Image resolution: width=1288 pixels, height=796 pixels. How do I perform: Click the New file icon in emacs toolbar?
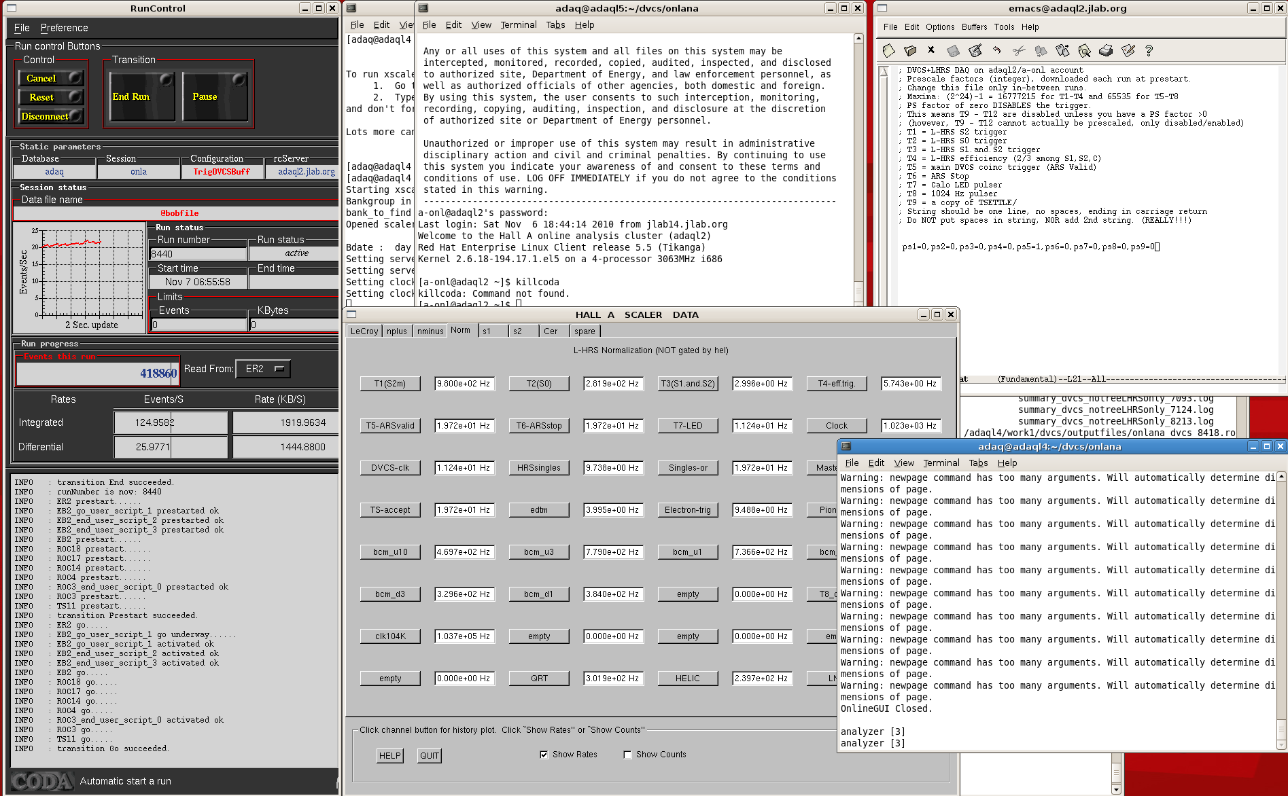pos(888,51)
